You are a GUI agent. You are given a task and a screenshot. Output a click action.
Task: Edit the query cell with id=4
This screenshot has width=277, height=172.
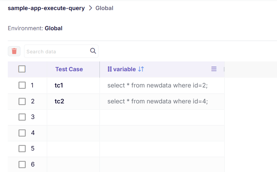(x=162, y=101)
